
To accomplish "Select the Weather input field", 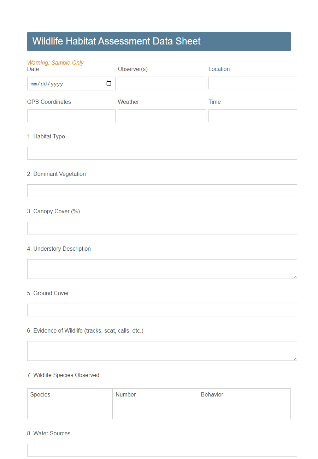I will [x=161, y=115].
